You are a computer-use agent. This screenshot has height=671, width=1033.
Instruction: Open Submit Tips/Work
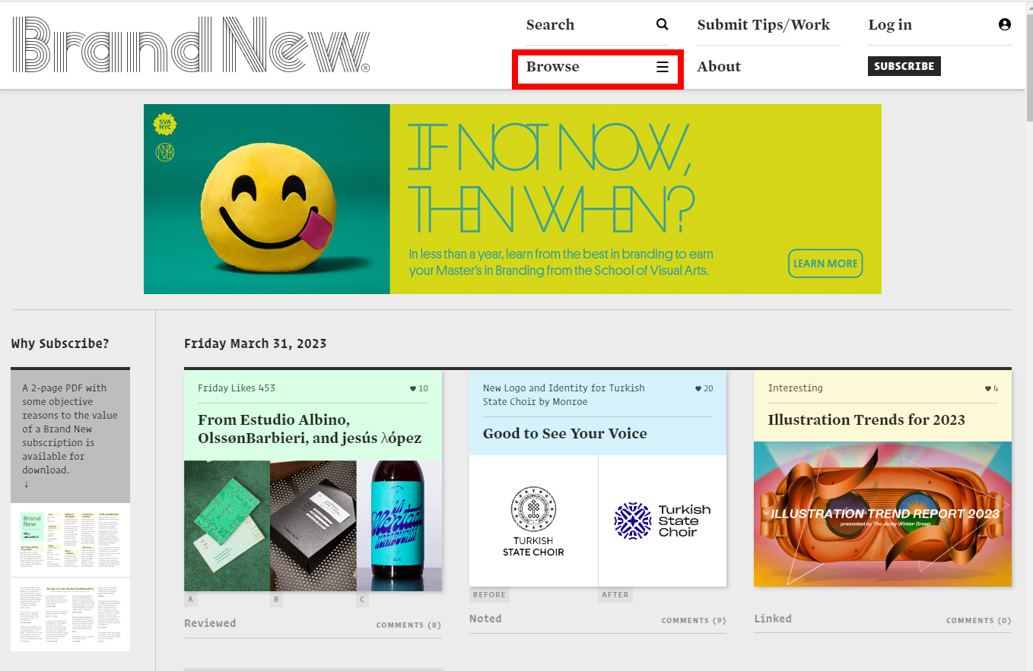(763, 24)
